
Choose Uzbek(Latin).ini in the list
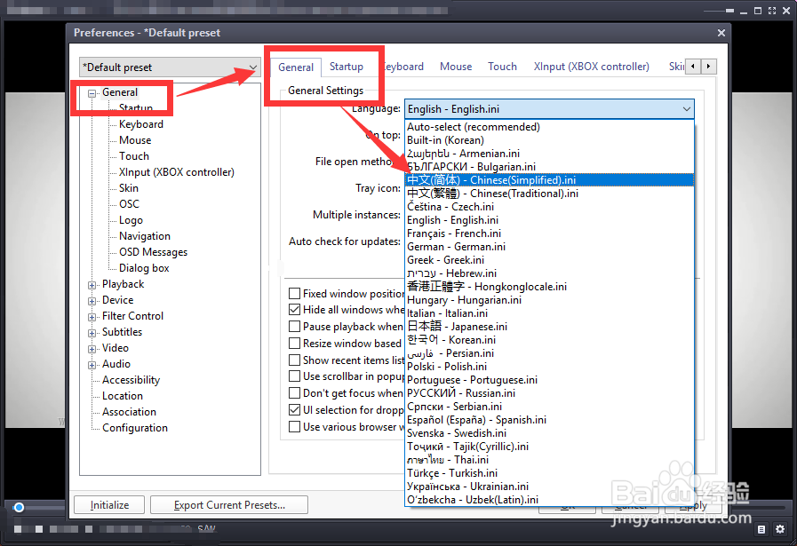[549, 500]
